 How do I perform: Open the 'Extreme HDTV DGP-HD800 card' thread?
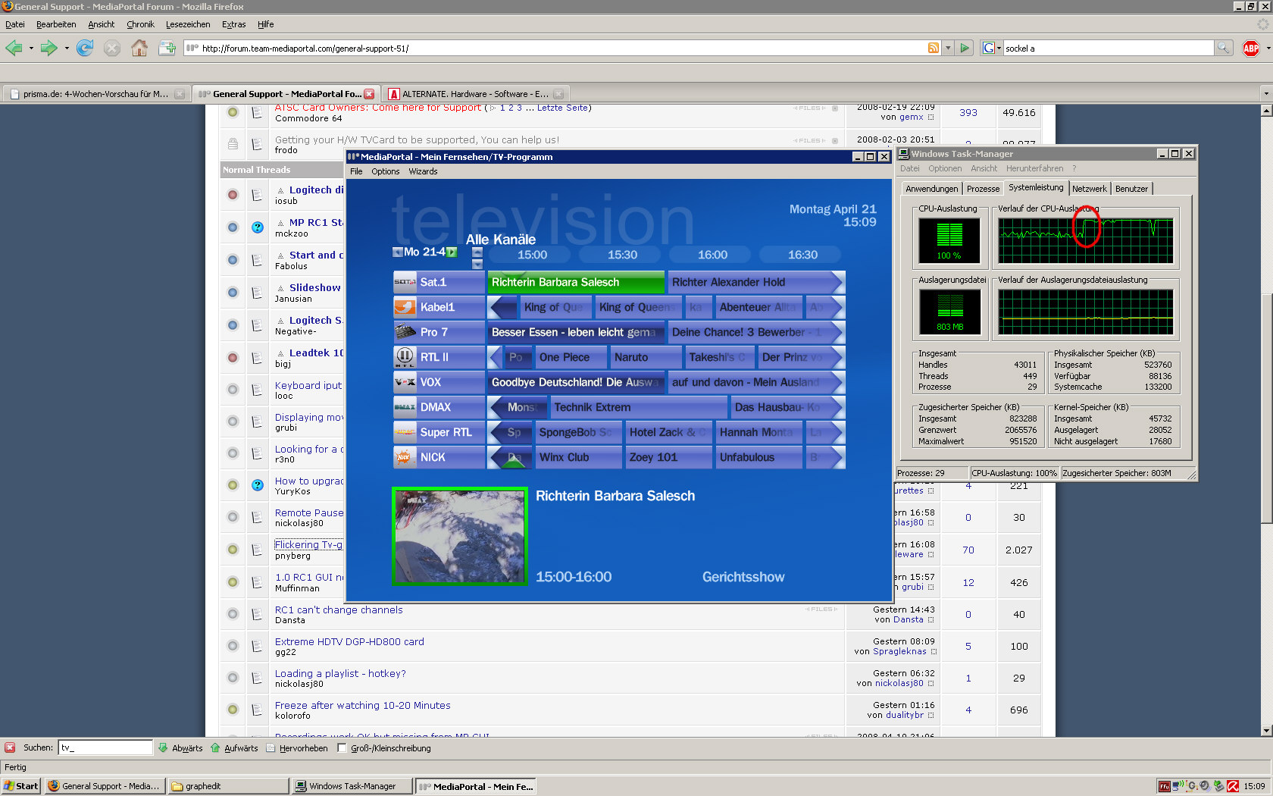click(349, 641)
